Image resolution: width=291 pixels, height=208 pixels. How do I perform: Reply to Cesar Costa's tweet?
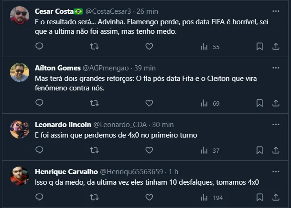pos(40,46)
